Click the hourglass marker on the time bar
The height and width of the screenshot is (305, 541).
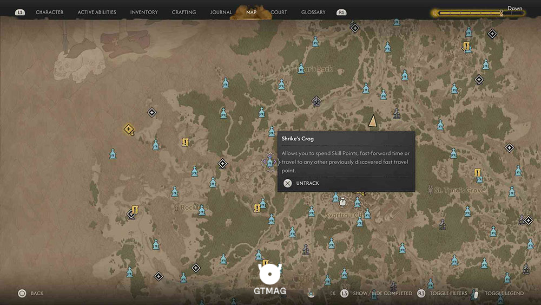pos(502,13)
